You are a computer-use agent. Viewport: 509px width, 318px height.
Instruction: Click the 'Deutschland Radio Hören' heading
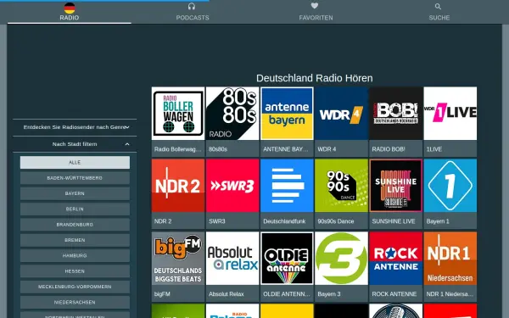click(314, 78)
